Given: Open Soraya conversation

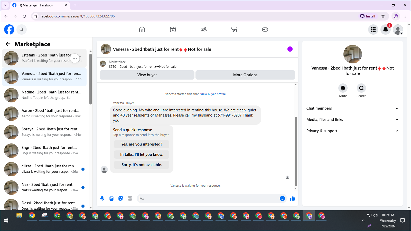Looking at the screenshot, I should [x=44, y=132].
